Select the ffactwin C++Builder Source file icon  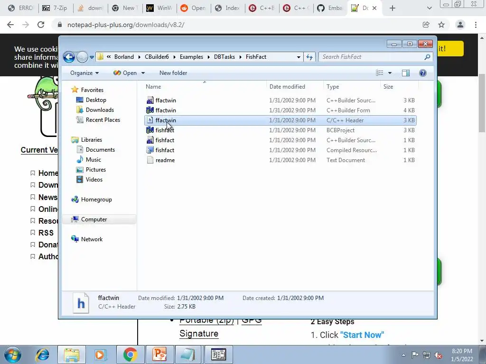(x=150, y=100)
